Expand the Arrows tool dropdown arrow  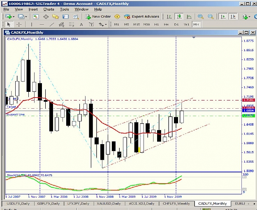106,25
